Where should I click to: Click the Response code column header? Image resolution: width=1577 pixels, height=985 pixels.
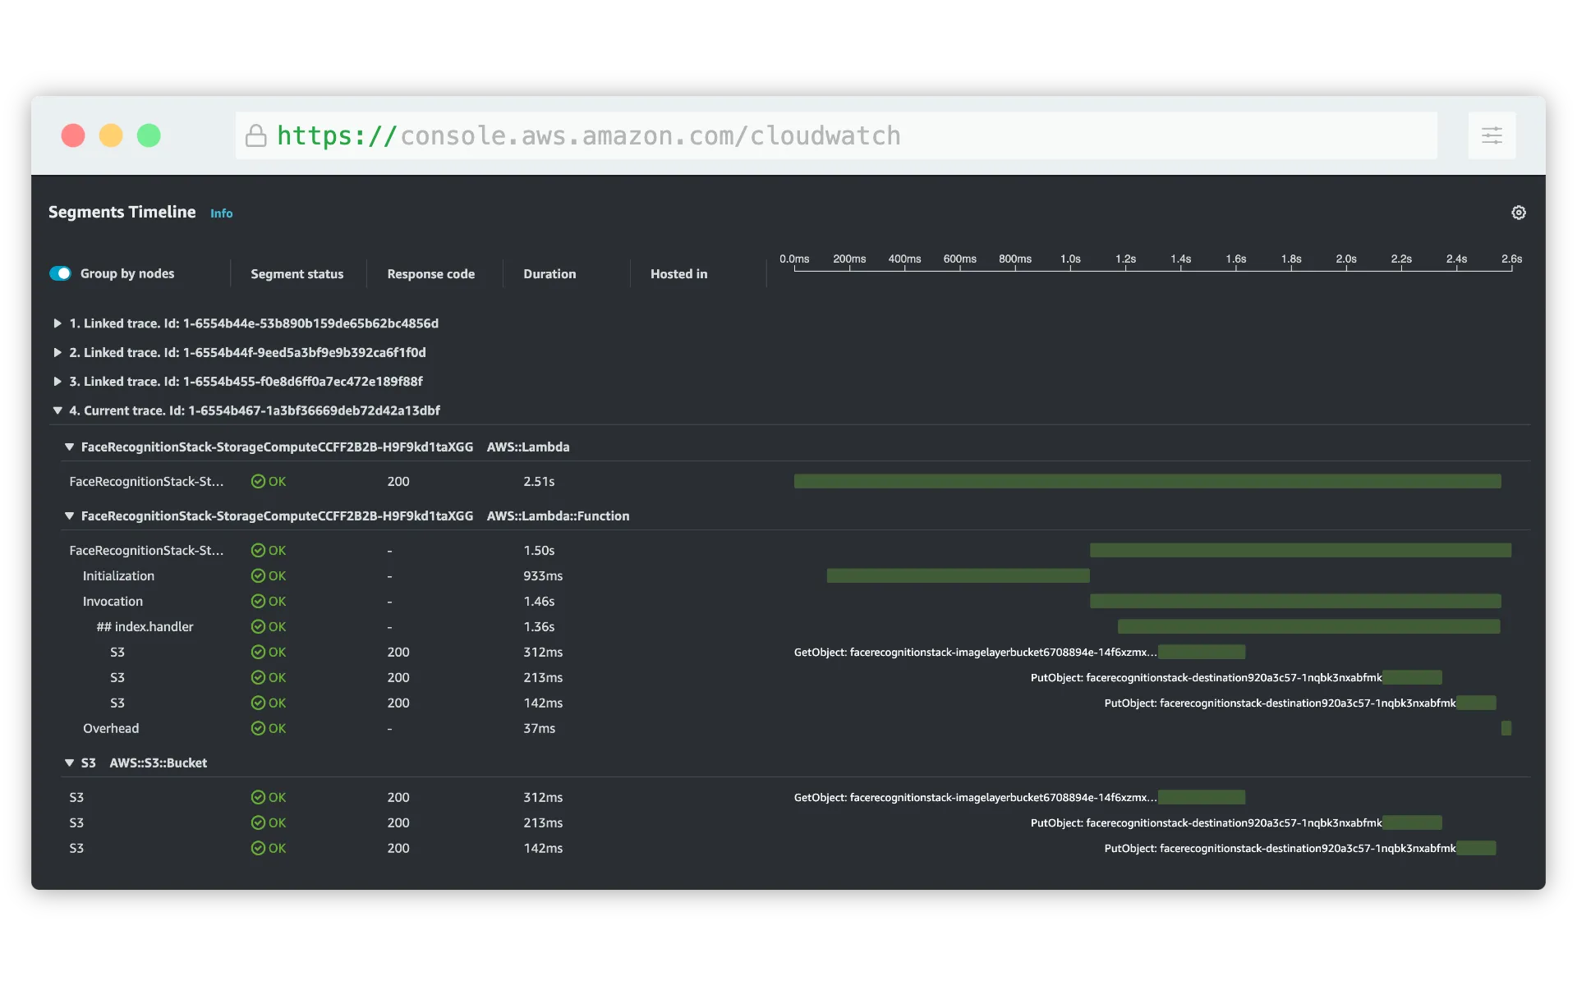(x=431, y=274)
